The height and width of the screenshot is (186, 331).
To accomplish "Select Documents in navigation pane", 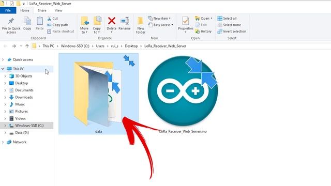I will coord(24,90).
